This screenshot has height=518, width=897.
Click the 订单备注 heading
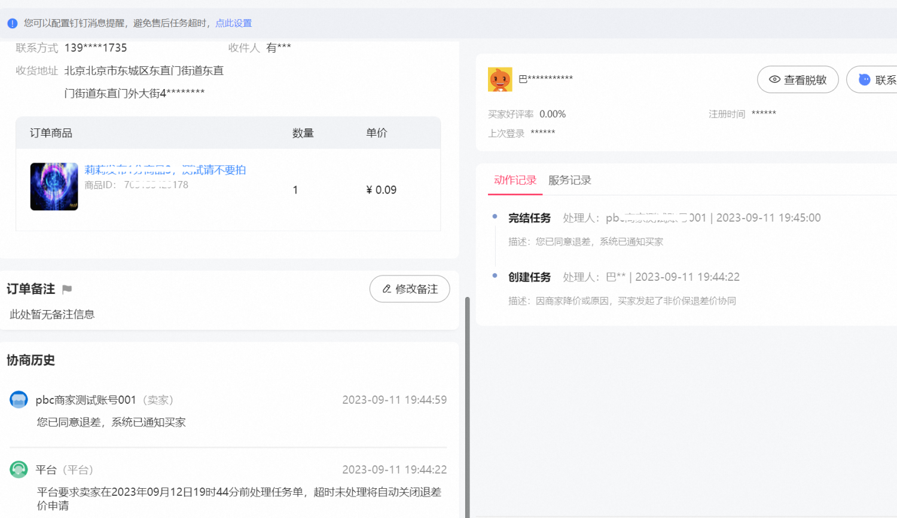pyautogui.click(x=31, y=289)
